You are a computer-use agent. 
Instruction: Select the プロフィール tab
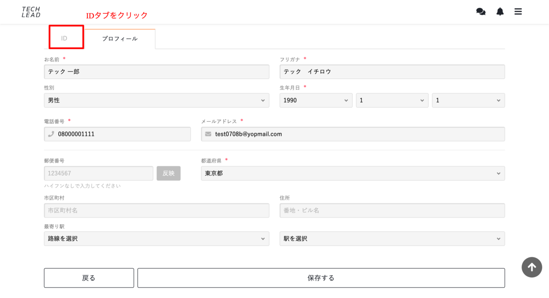(x=120, y=39)
